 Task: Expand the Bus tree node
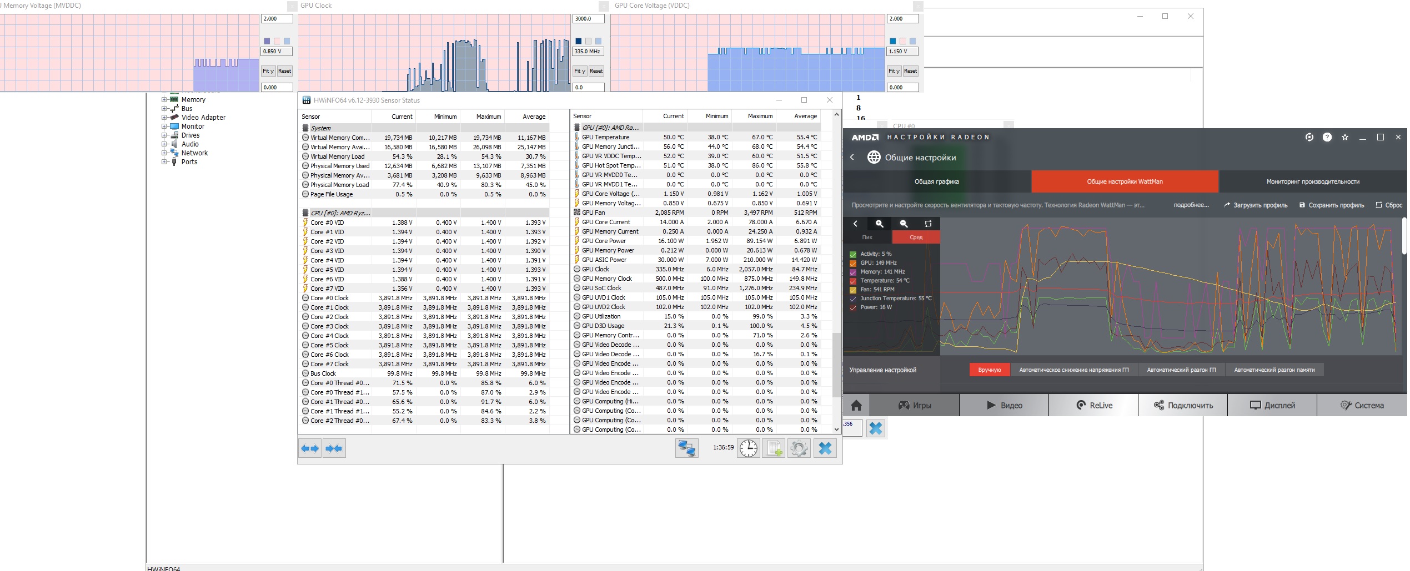click(164, 109)
